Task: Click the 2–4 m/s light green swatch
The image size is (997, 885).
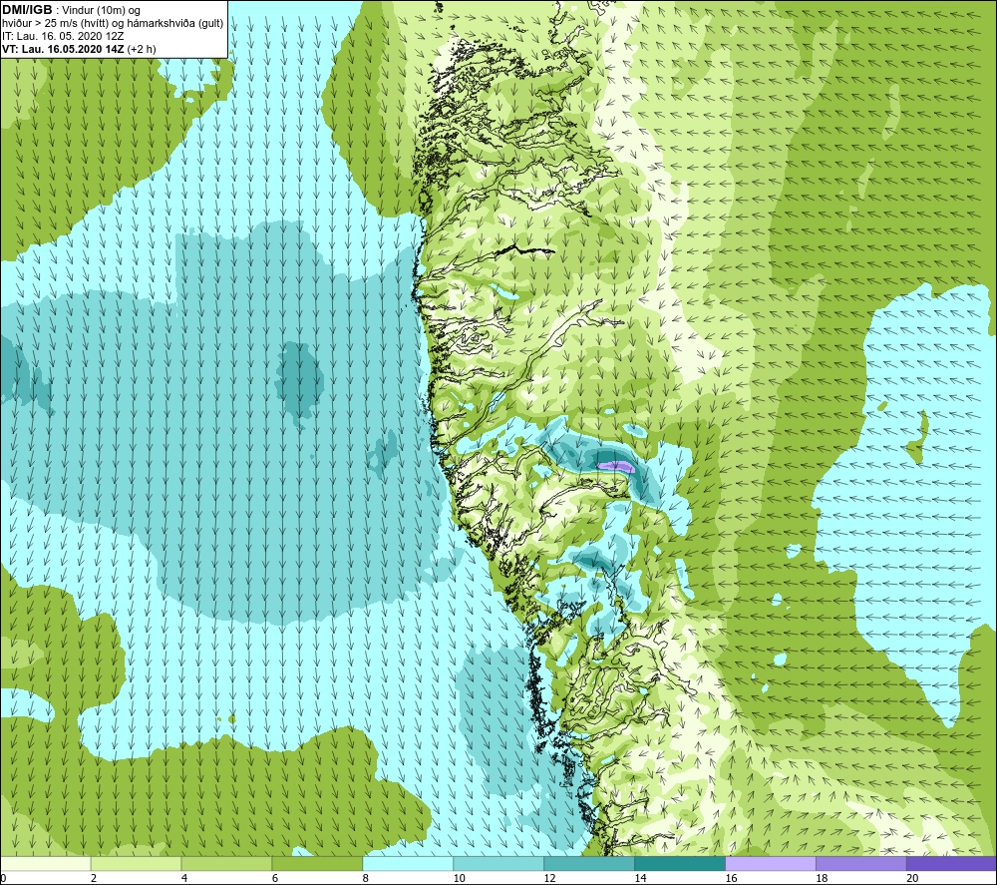Action: [136, 863]
